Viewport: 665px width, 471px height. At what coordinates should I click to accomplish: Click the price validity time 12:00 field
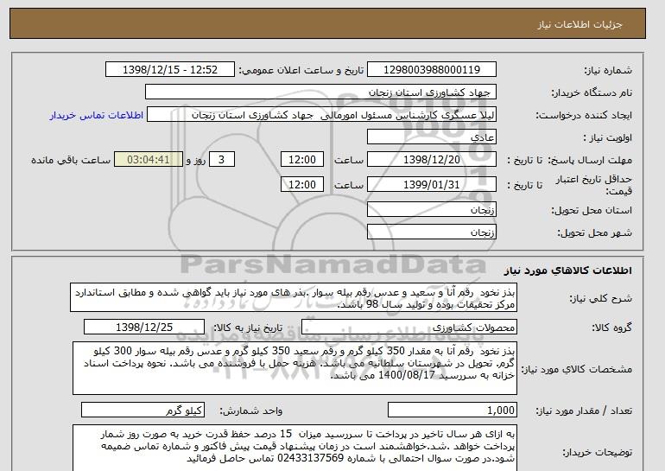[x=302, y=185]
